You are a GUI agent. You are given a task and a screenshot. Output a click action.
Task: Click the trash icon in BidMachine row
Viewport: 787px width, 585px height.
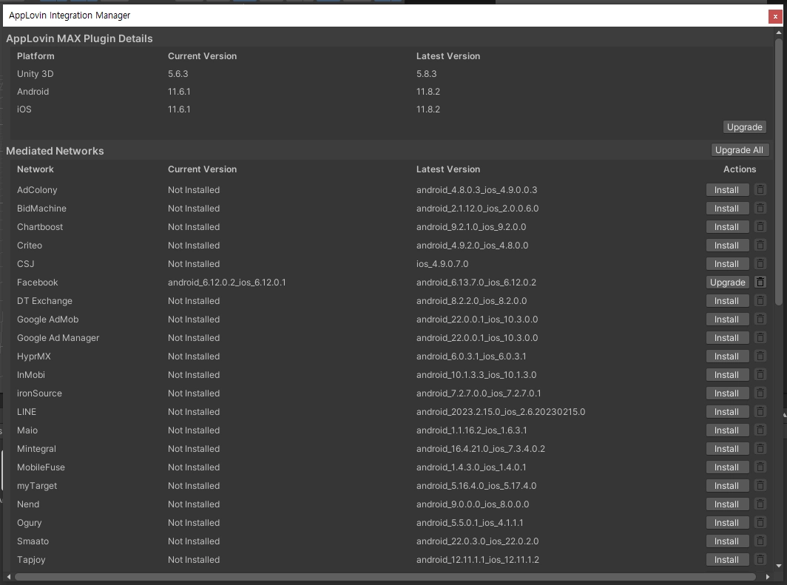pos(760,209)
